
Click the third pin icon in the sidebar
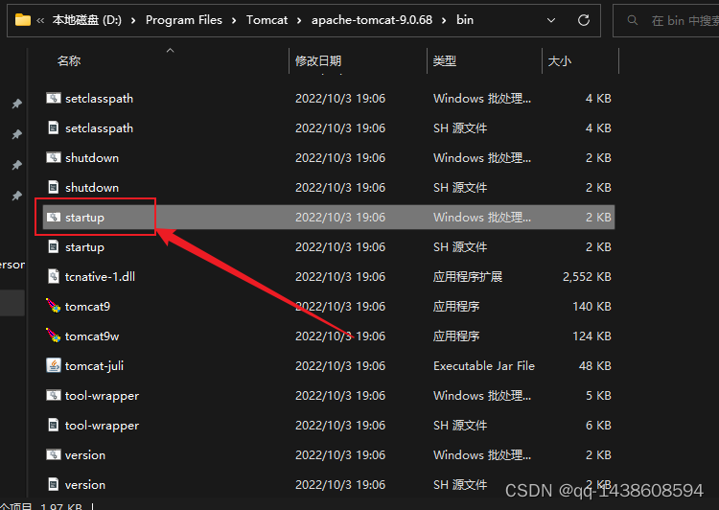pos(17,165)
